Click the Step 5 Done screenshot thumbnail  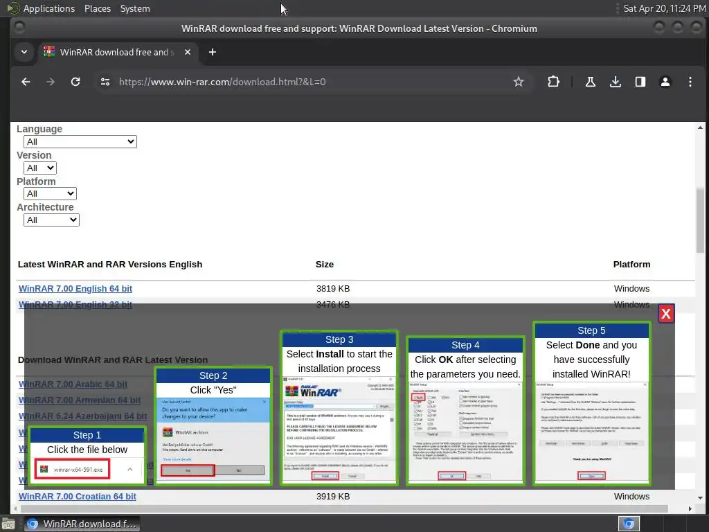tap(591, 432)
